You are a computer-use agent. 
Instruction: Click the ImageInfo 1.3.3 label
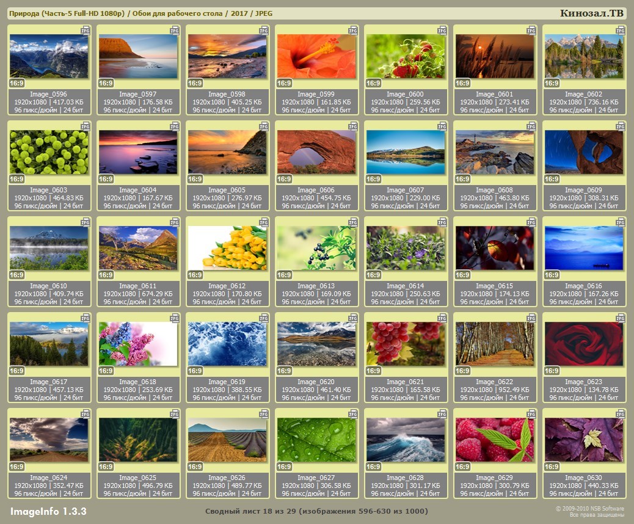pos(48,511)
